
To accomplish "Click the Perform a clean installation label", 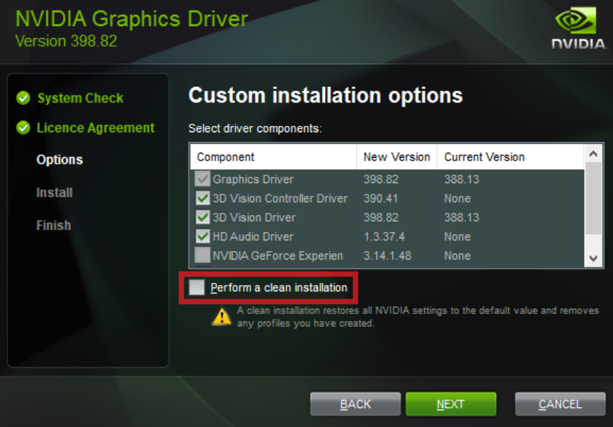I will pyautogui.click(x=279, y=288).
